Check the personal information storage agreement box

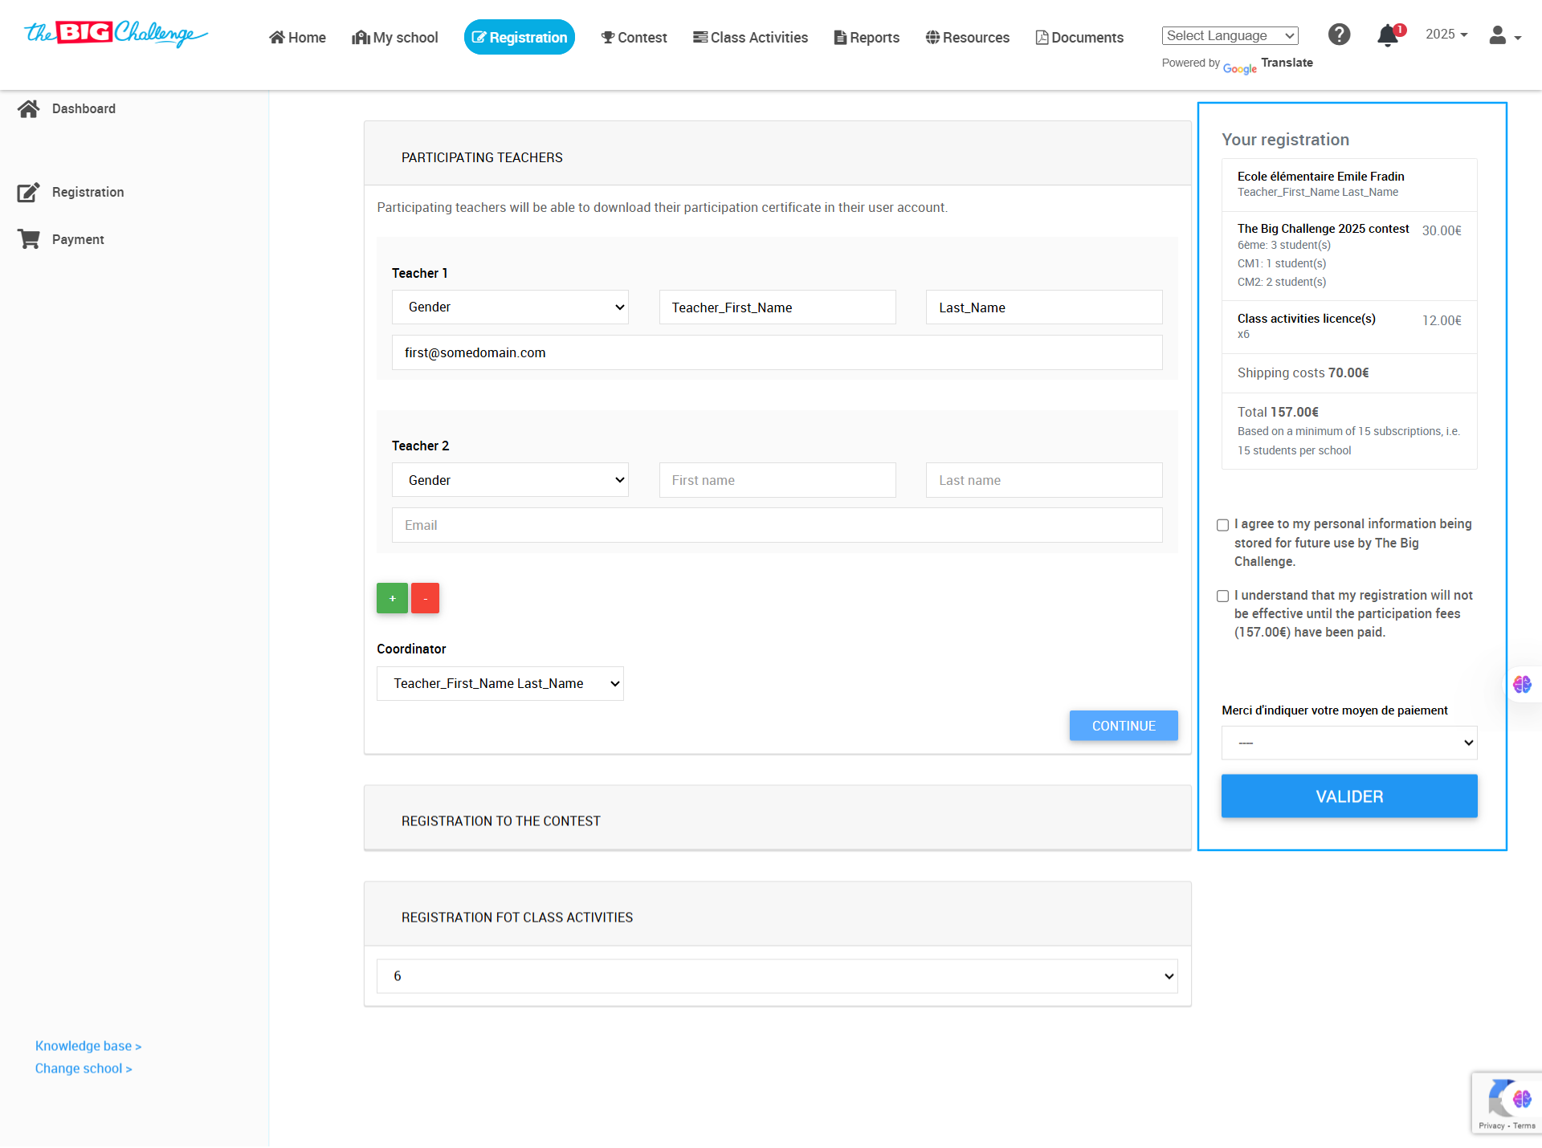[x=1222, y=525]
